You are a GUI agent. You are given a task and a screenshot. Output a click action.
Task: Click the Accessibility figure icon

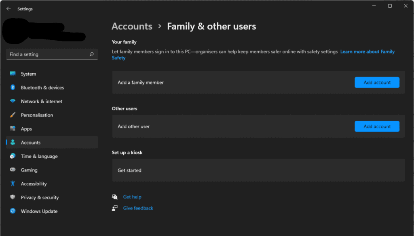point(13,183)
